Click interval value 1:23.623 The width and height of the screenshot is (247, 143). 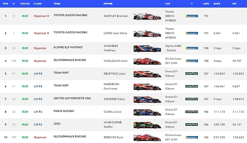click(238, 137)
